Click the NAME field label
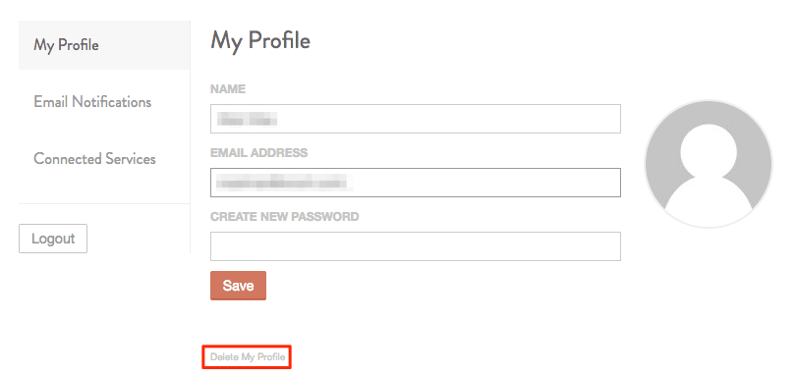Screen dimensions: 797x375 click(x=228, y=88)
